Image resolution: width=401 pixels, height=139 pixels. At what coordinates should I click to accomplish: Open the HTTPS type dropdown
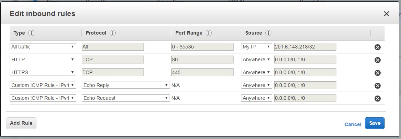click(x=43, y=72)
